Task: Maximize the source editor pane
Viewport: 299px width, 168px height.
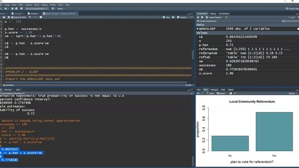Action: coord(192,14)
